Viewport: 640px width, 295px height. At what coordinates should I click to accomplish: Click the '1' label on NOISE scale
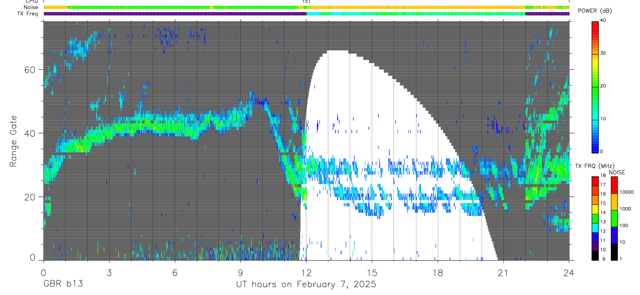tap(621, 259)
